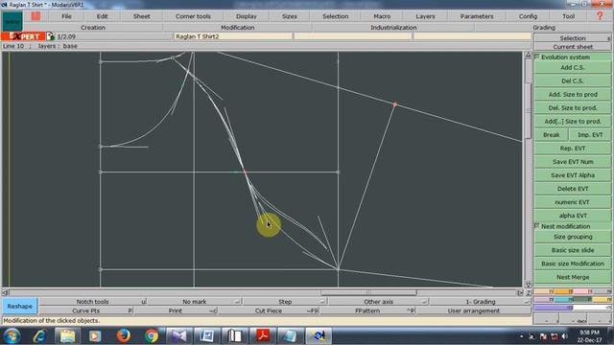Screen dimensions: 614x345
Task: Open the Macro menu
Action: 382,16
